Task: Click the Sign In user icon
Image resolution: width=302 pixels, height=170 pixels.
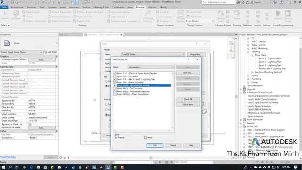Action: (x=252, y=2)
